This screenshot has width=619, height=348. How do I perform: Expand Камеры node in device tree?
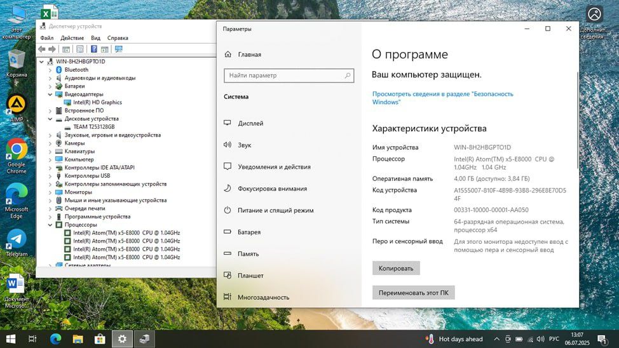[50, 144]
